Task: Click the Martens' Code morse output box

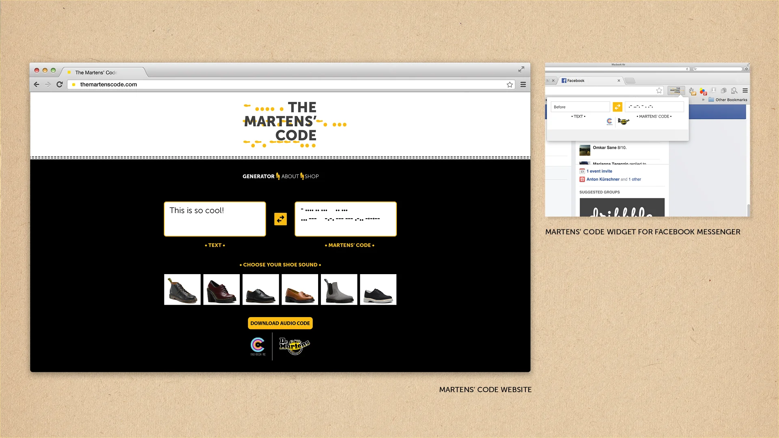Action: pyautogui.click(x=346, y=219)
